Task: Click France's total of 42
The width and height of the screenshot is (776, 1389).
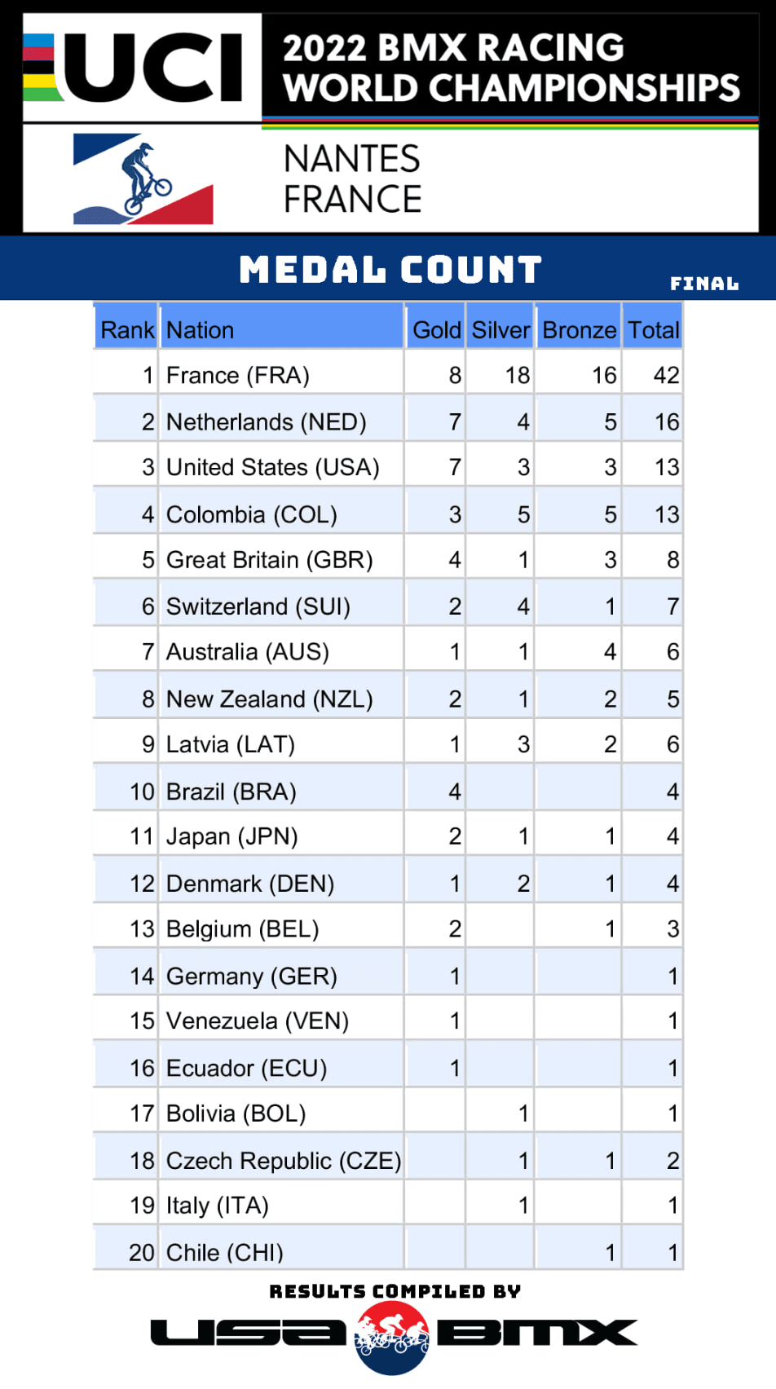Action: (665, 376)
